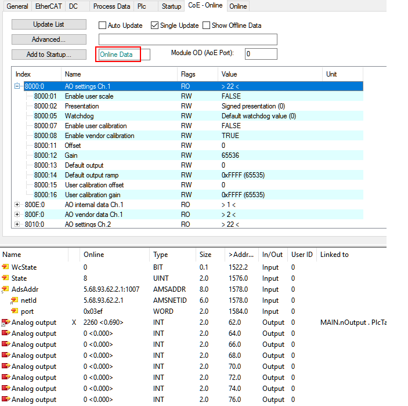Click the AdsAddr variable icon
Screen dimensions: 408x406
click(5, 289)
